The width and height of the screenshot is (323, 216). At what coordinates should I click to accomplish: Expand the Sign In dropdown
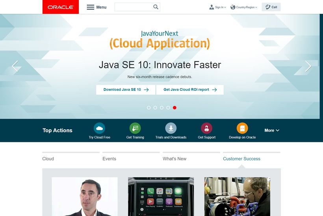225,7
